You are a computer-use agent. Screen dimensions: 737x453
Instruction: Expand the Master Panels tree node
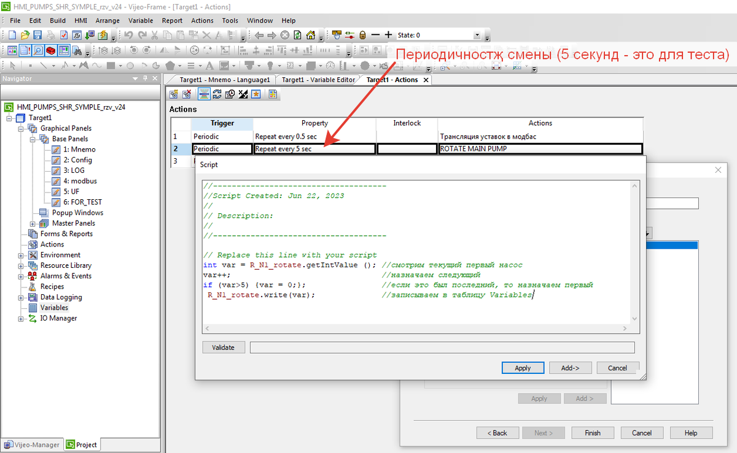click(33, 223)
